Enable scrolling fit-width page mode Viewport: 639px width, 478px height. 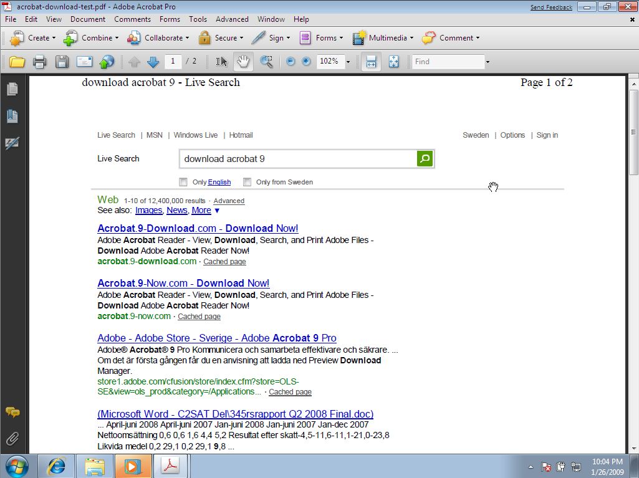[x=371, y=62]
